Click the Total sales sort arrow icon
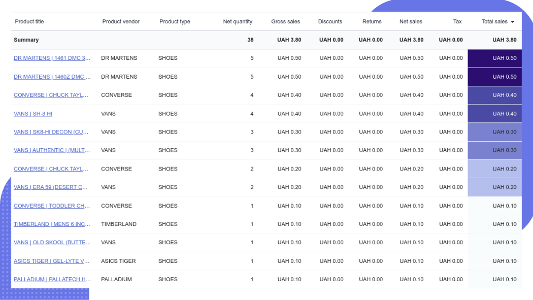The image size is (533, 300). 513,22
